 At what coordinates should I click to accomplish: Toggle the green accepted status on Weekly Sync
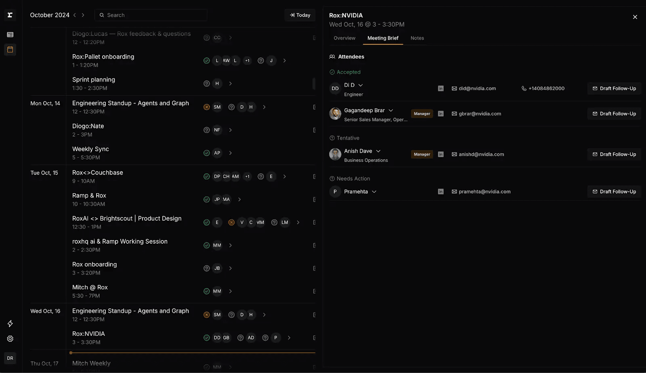(206, 153)
